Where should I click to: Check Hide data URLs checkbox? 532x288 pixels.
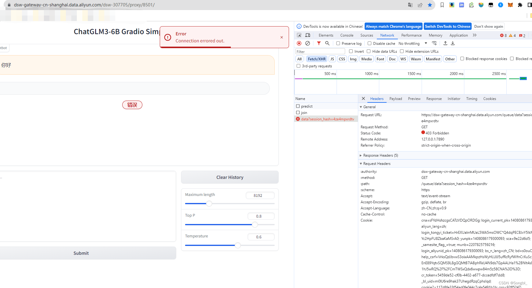(369, 51)
